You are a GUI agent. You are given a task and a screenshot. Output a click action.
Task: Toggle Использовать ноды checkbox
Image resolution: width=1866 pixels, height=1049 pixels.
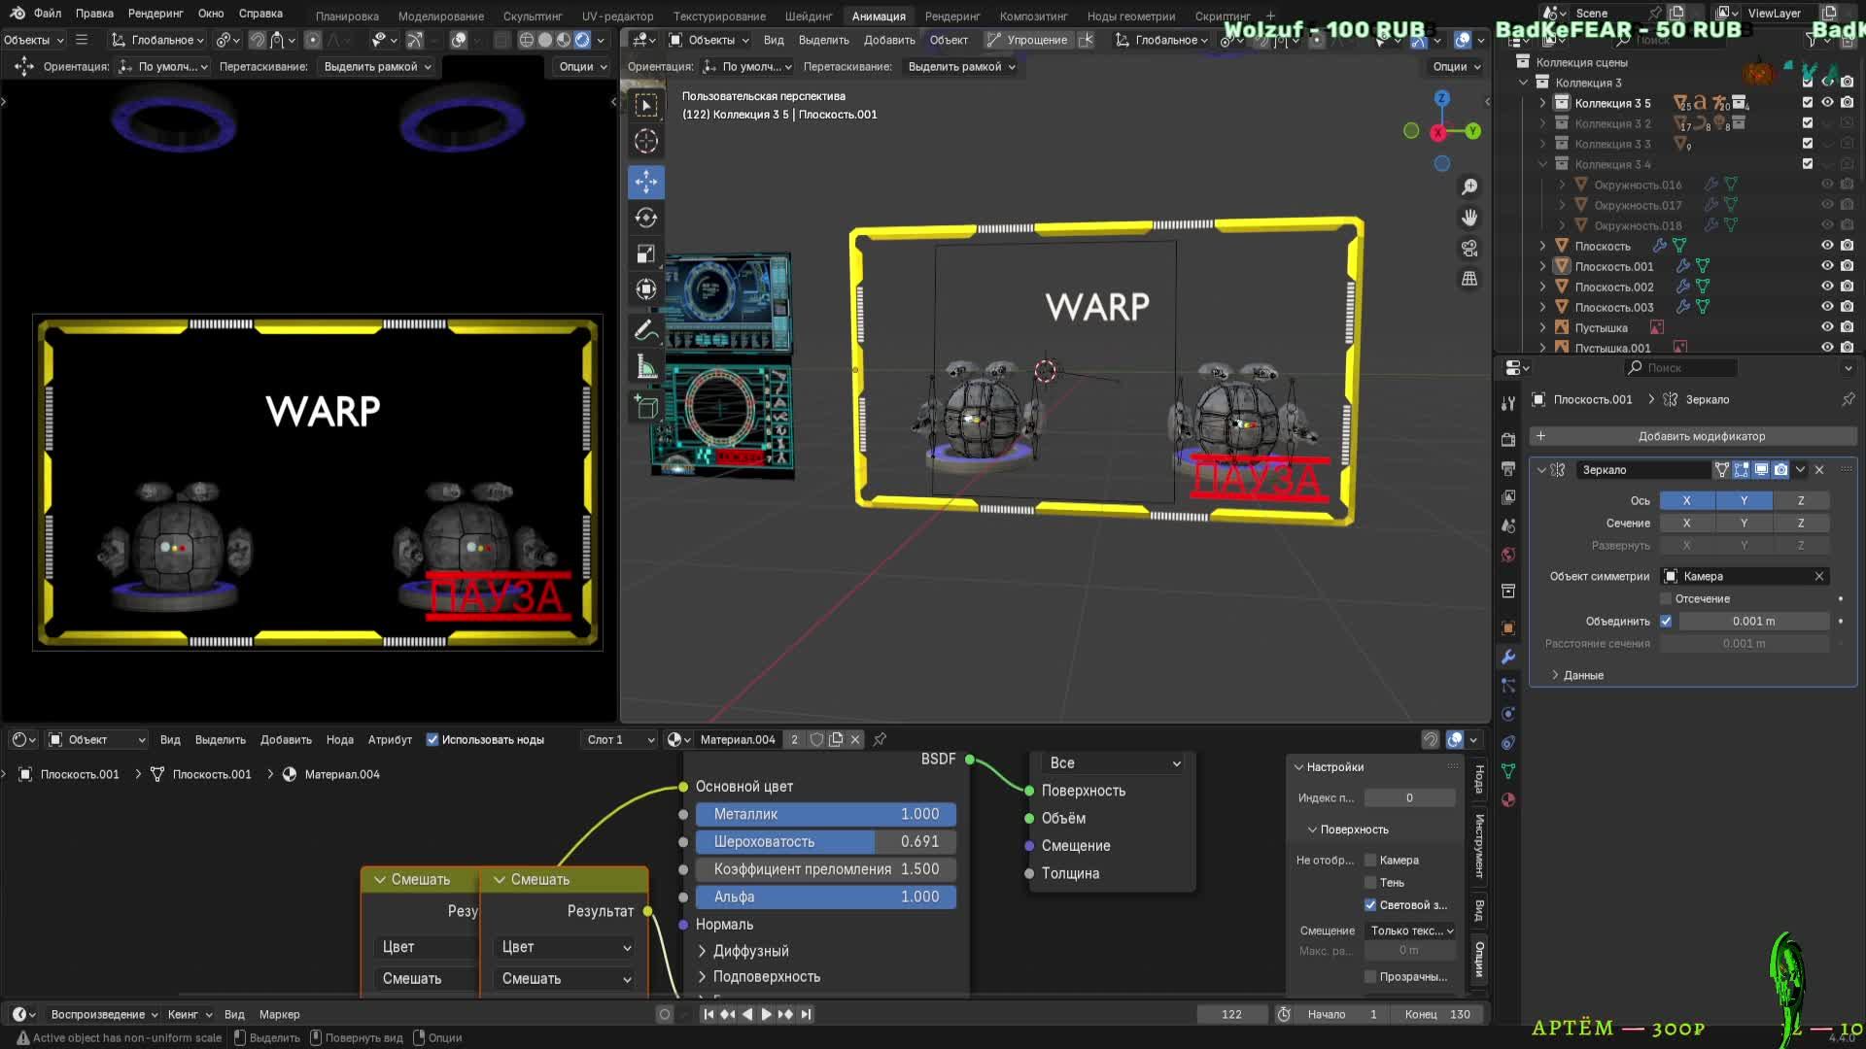point(432,740)
